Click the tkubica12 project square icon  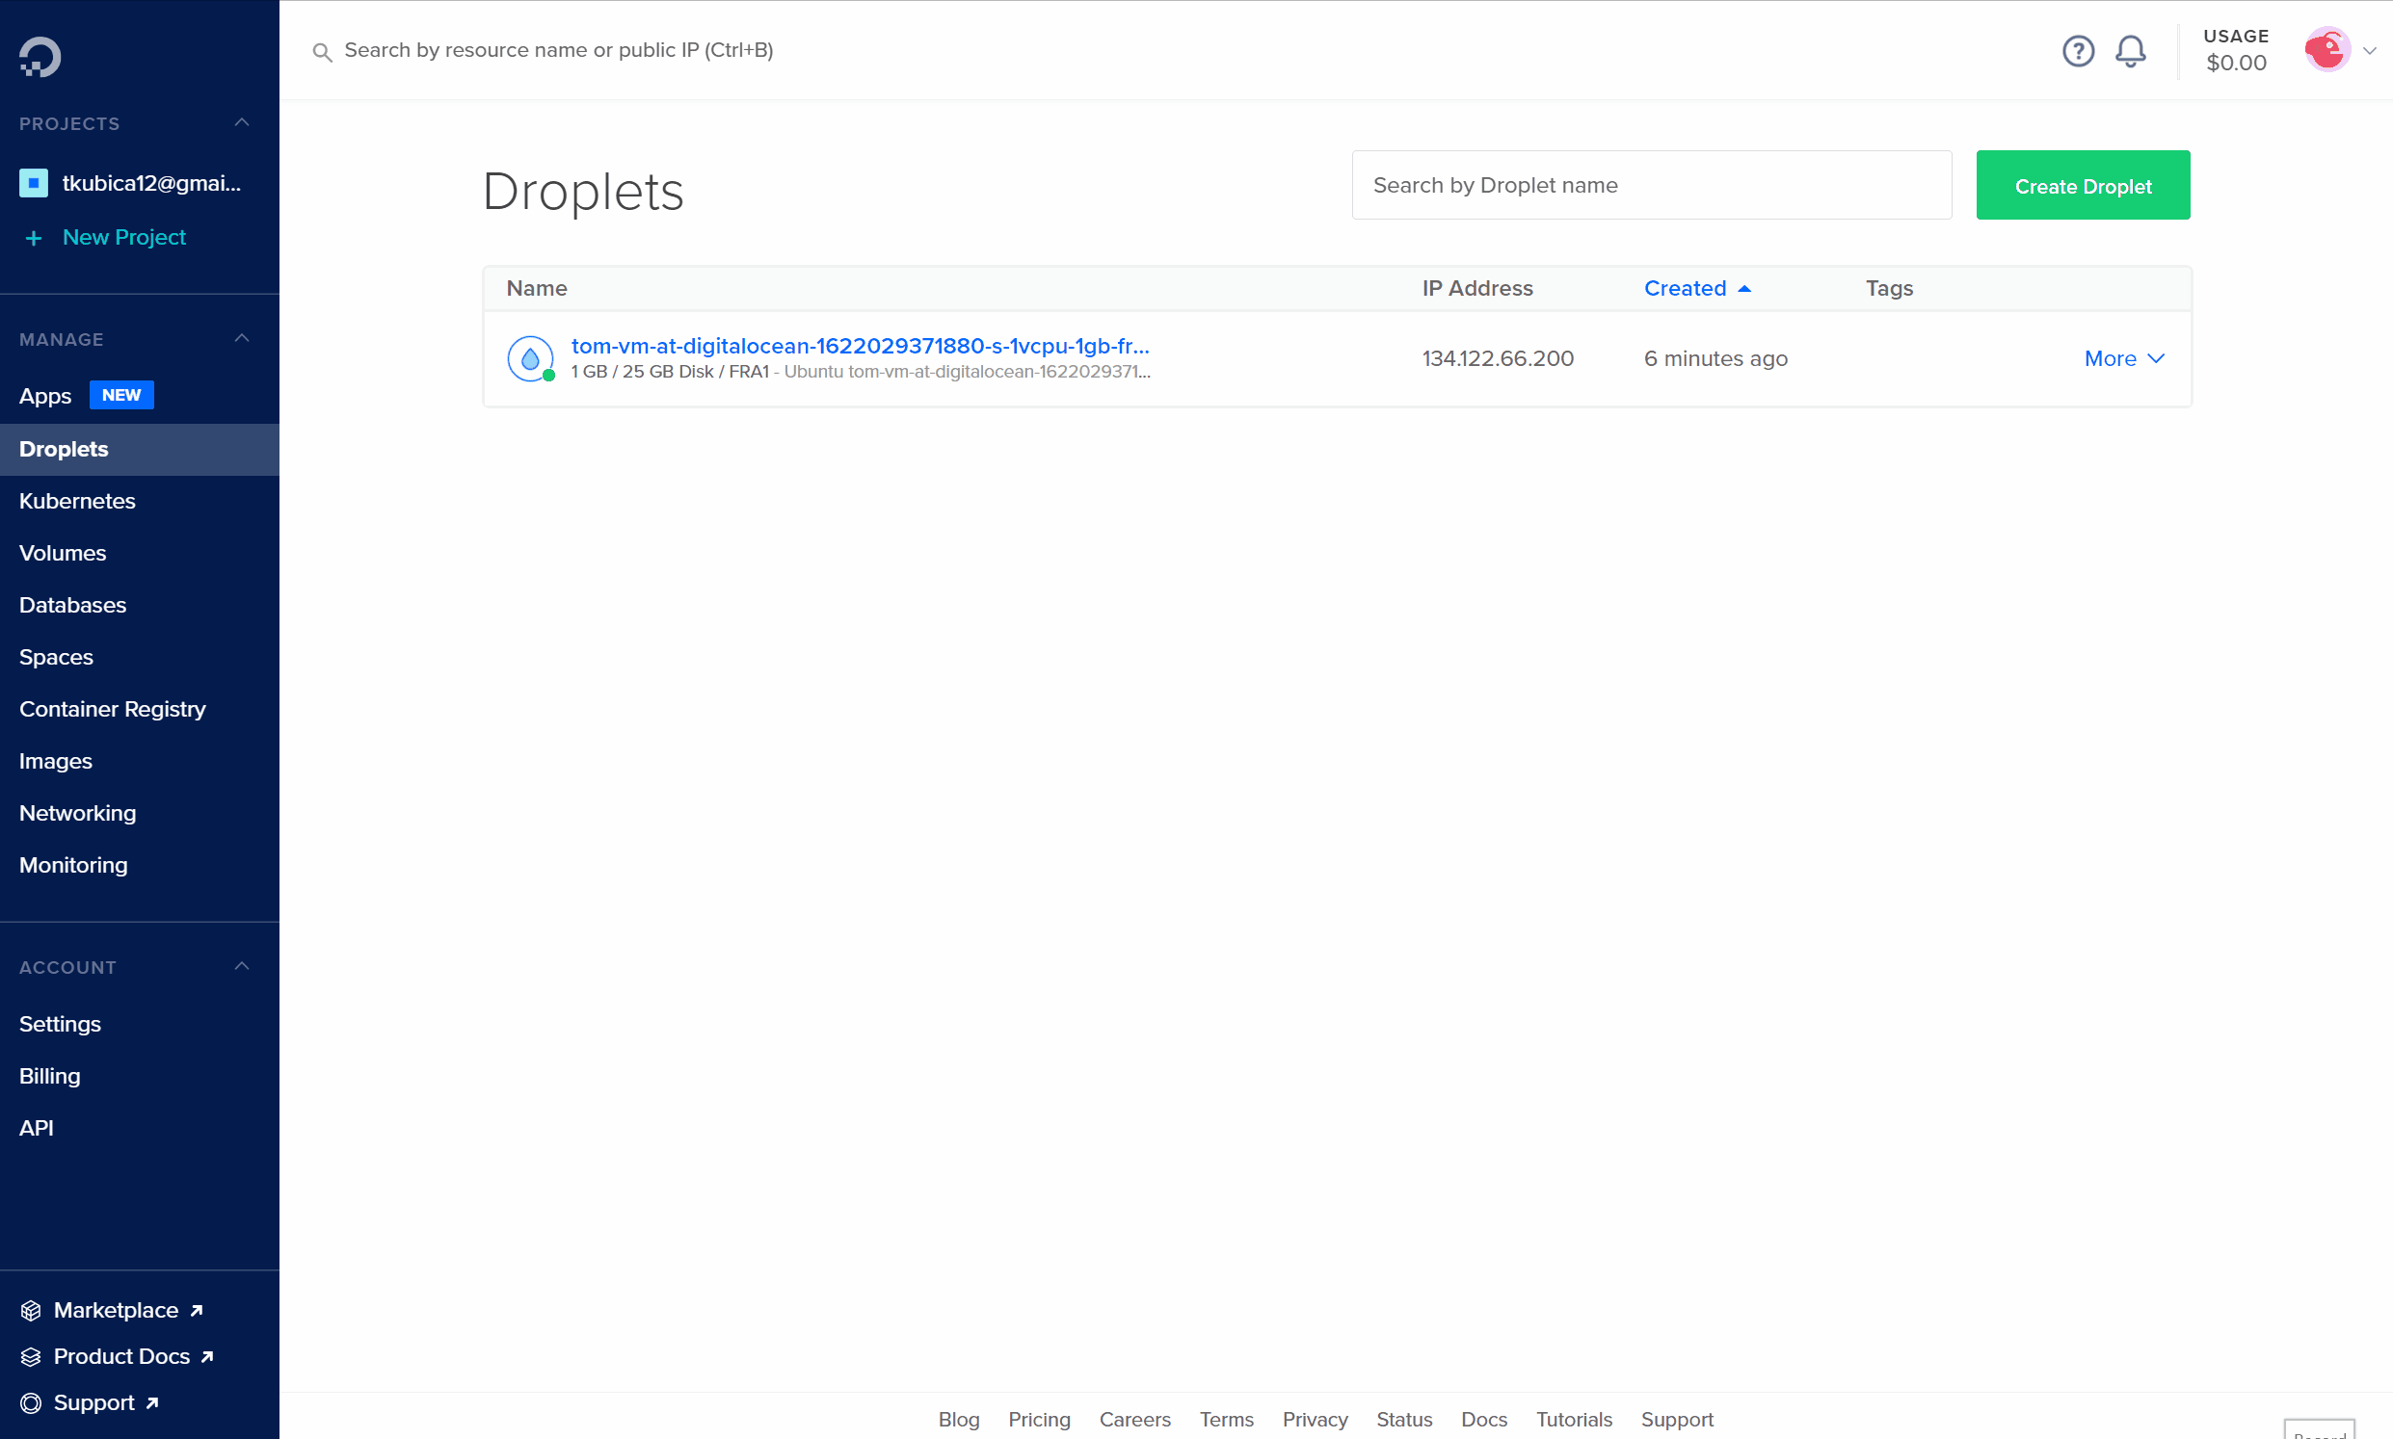[34, 183]
